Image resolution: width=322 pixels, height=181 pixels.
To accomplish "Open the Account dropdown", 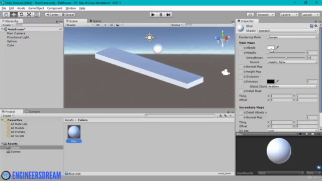I will click(x=266, y=15).
